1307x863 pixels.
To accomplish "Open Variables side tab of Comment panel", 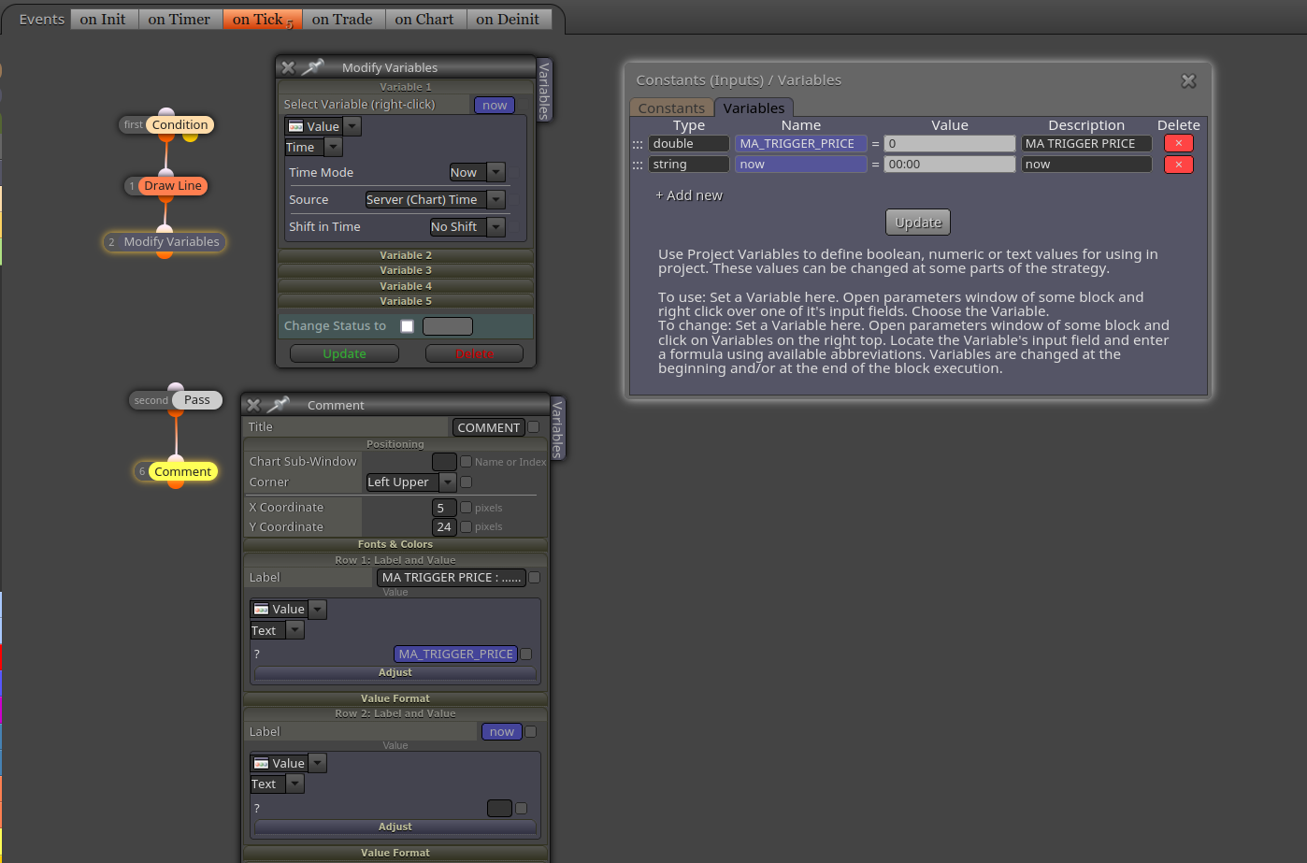I will point(557,428).
